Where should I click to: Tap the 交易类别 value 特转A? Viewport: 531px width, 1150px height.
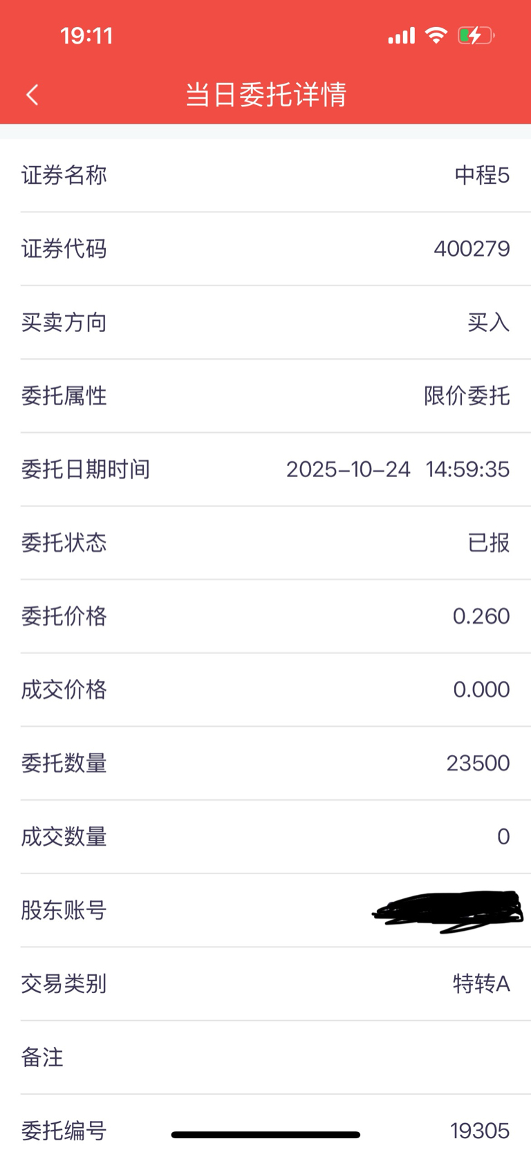point(481,983)
